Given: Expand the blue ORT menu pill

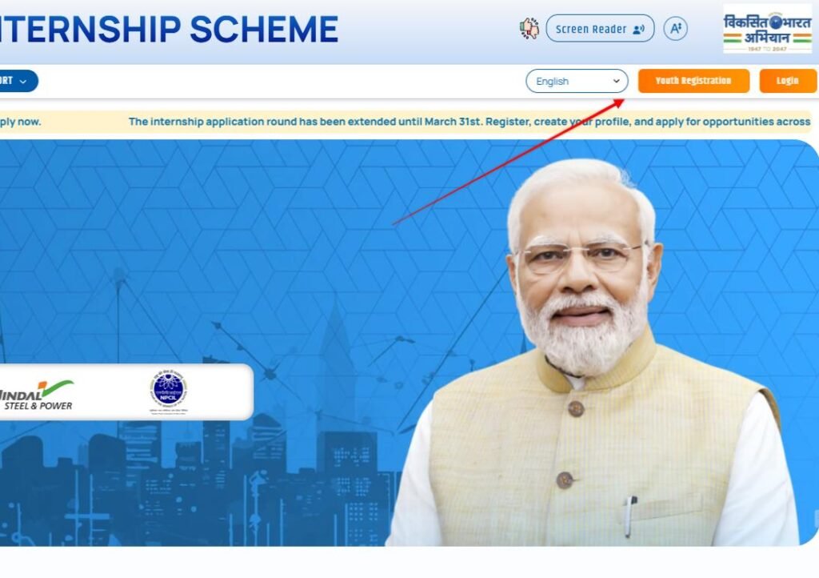Looking at the screenshot, I should pyautogui.click(x=18, y=81).
